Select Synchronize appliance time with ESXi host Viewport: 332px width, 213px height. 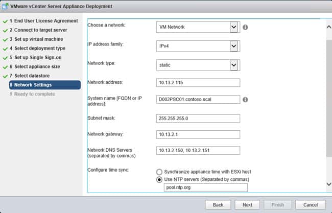click(x=159, y=172)
